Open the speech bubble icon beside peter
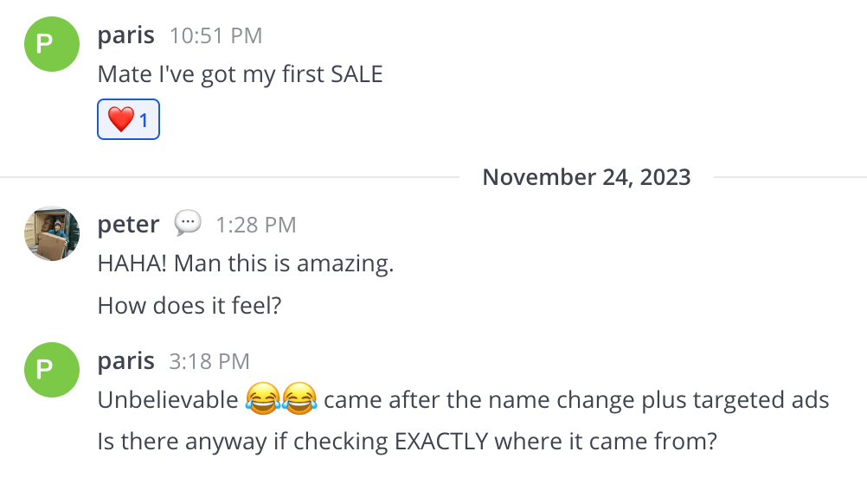Viewport: 867px width, 477px height. click(x=188, y=225)
